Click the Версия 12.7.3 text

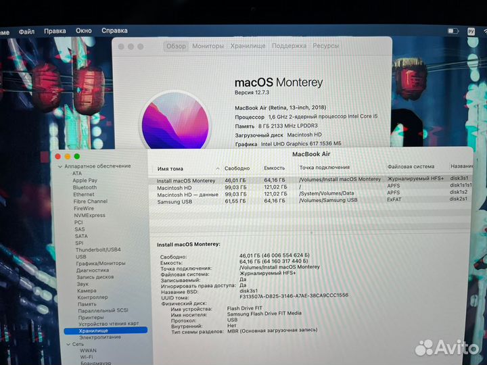point(252,93)
